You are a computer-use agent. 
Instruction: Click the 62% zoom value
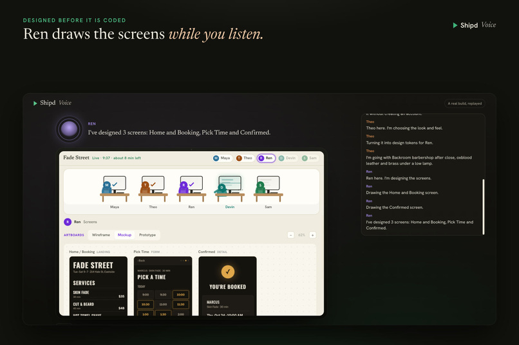301,235
